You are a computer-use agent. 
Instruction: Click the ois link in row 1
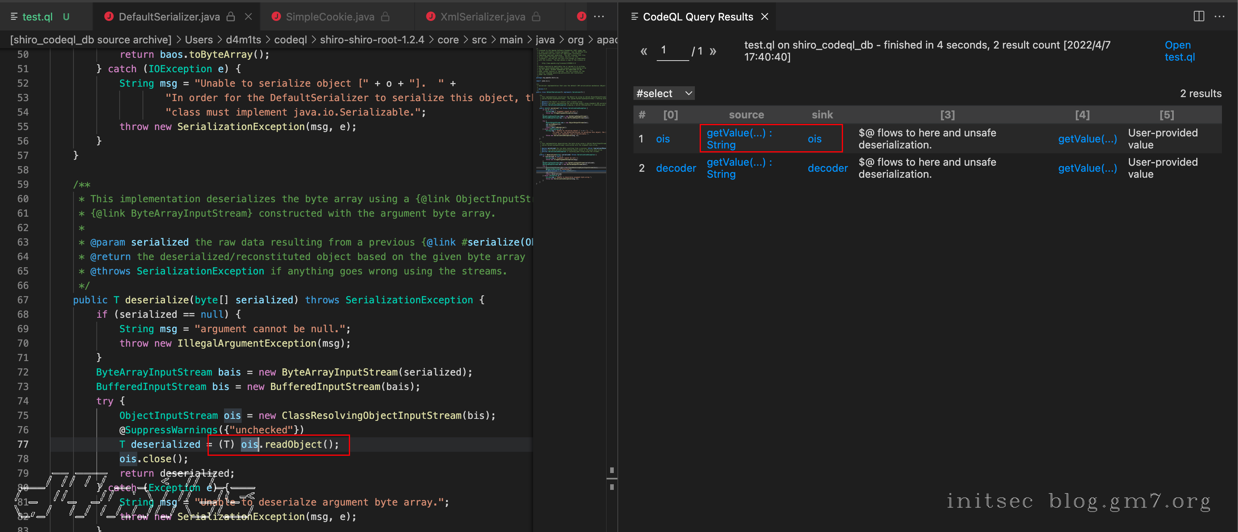[663, 139]
